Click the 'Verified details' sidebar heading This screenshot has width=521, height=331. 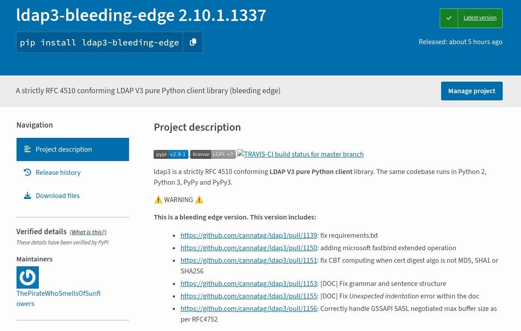tap(41, 232)
